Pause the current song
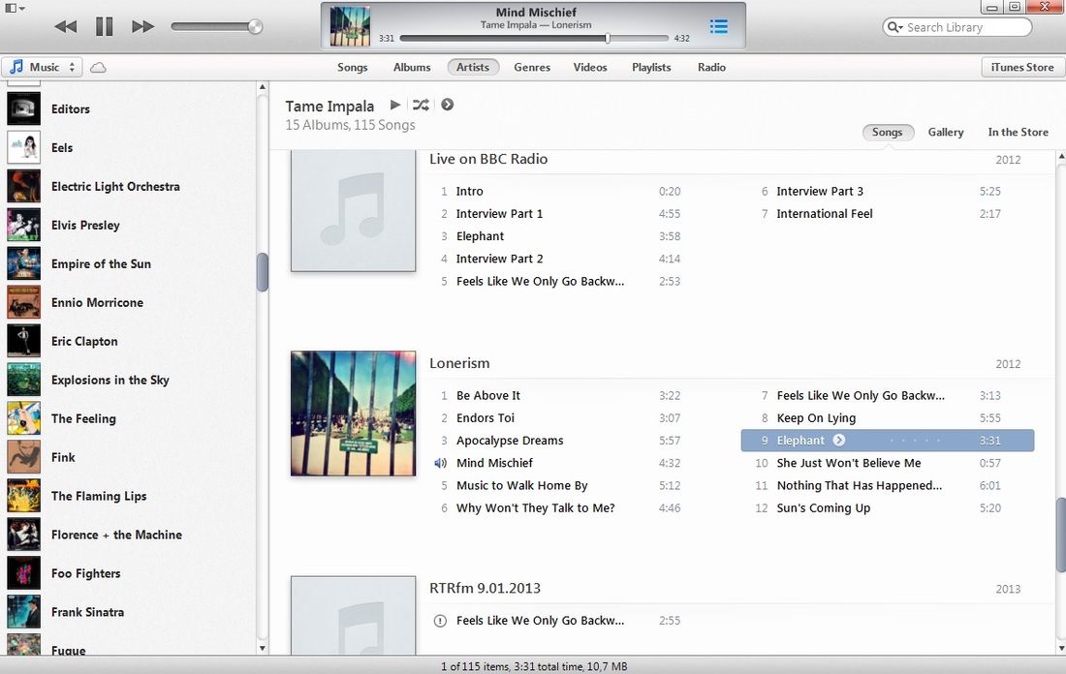 [104, 26]
